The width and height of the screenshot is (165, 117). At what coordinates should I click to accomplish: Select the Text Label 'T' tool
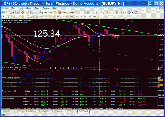click(x=46, y=17)
